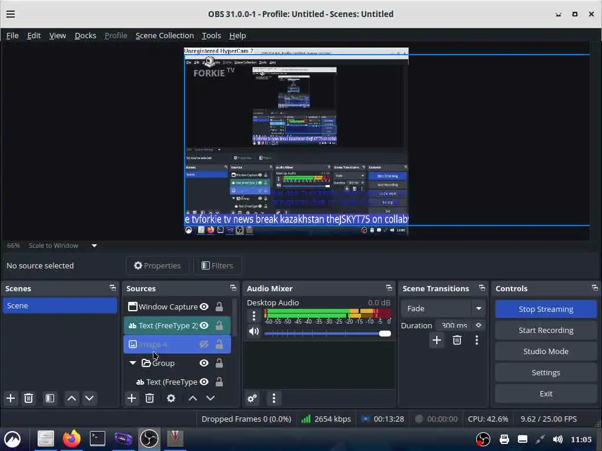Open the Audio Mixer toolbar three-dot menu
The width and height of the screenshot is (602, 451).
tap(274, 398)
